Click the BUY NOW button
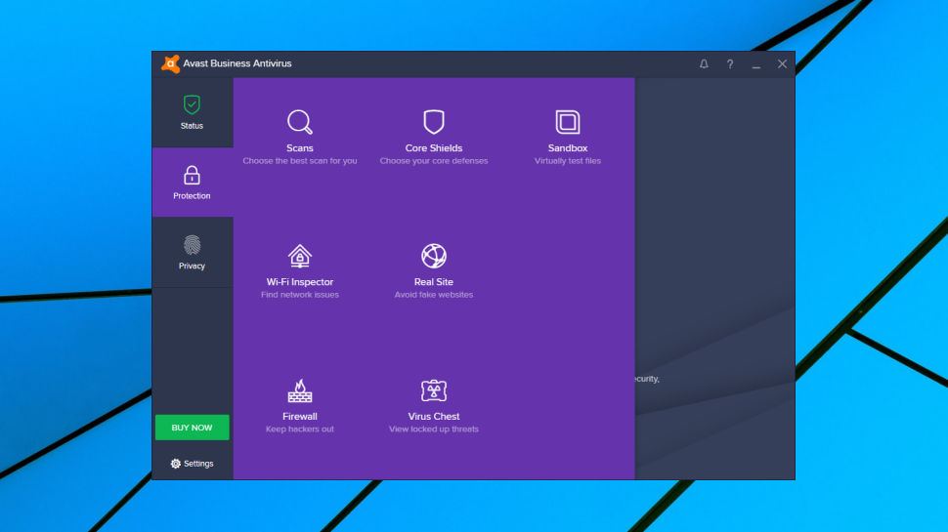This screenshot has width=948, height=532. point(193,428)
